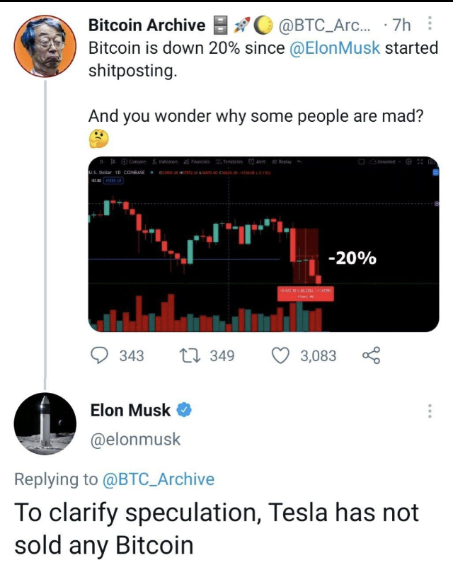Tap the share icon under the chart

point(371,355)
